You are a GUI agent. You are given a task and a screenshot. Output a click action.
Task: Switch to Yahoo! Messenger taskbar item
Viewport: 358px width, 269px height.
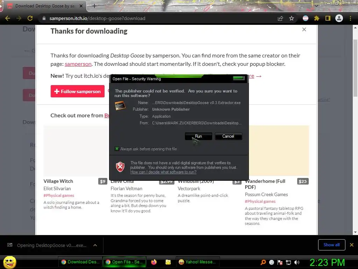click(x=198, y=262)
